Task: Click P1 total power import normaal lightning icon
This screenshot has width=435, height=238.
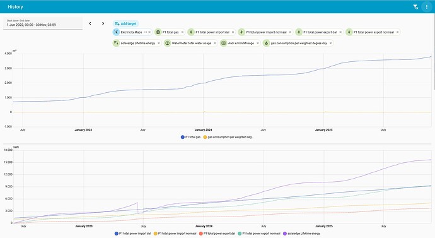Action: tap(241, 32)
